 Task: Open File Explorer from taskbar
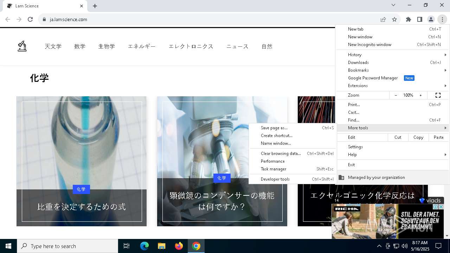tap(162, 246)
